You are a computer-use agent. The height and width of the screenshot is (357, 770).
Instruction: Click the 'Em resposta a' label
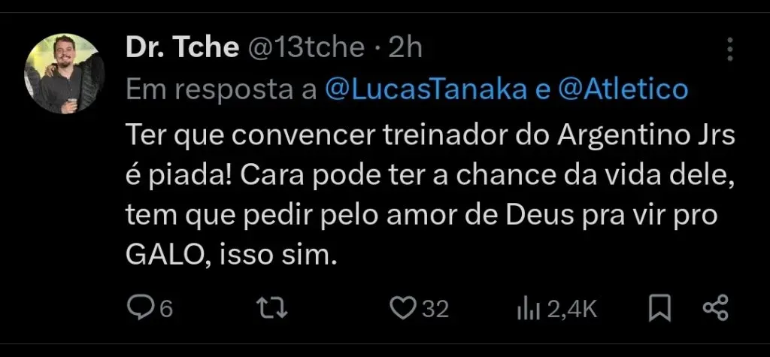tap(221, 90)
